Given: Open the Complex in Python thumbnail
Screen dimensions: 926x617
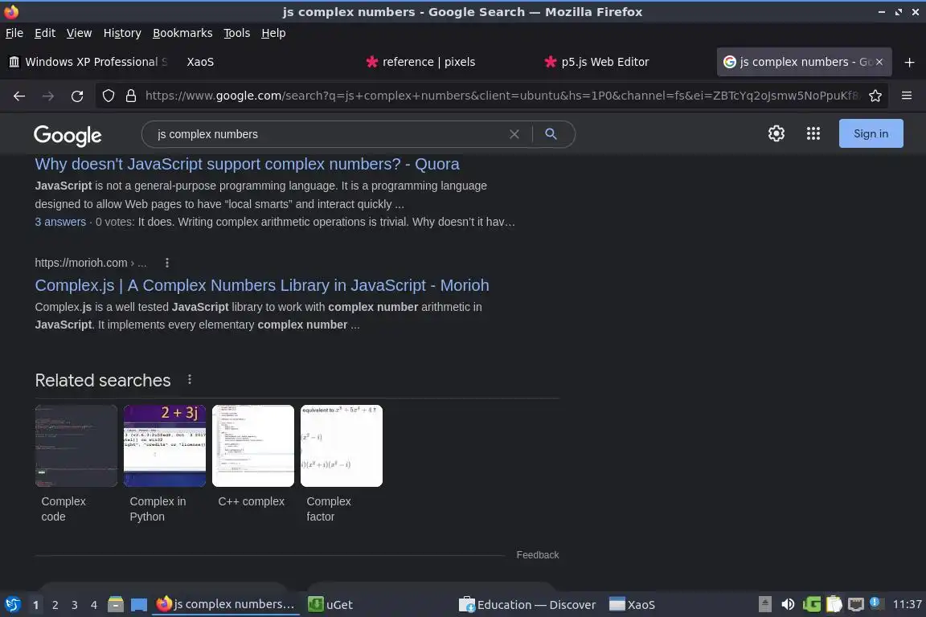Looking at the screenshot, I should [165, 446].
